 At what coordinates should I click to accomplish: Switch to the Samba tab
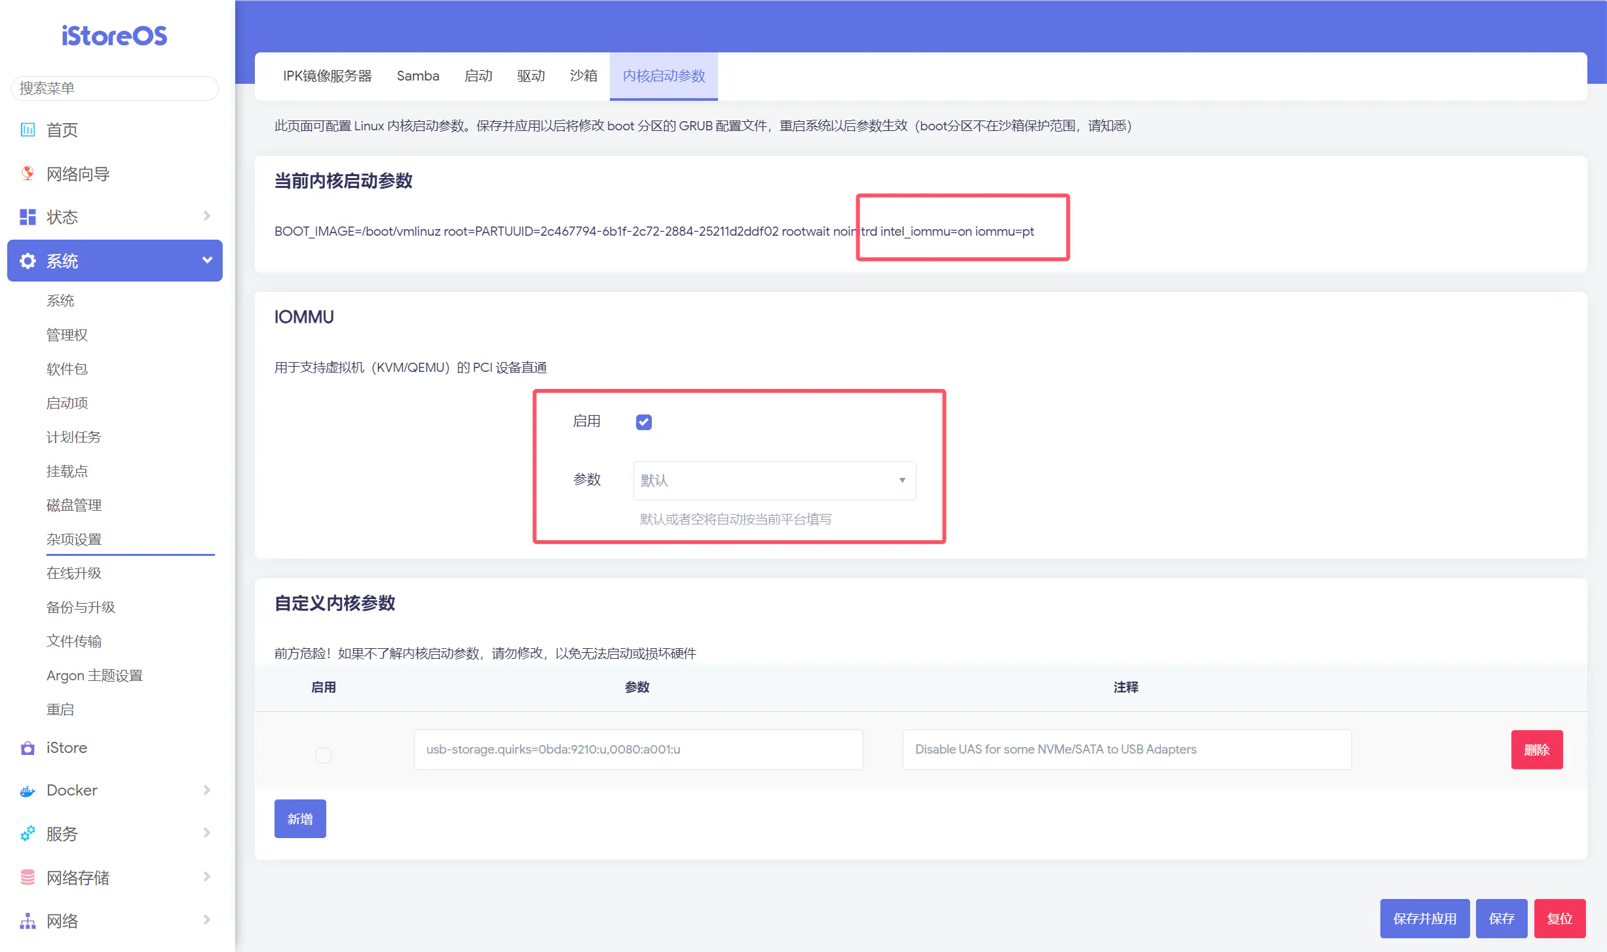(417, 76)
